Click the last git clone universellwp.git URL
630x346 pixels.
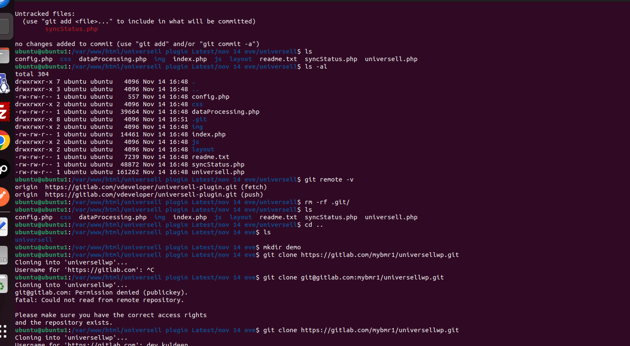pyautogui.click(x=380, y=330)
